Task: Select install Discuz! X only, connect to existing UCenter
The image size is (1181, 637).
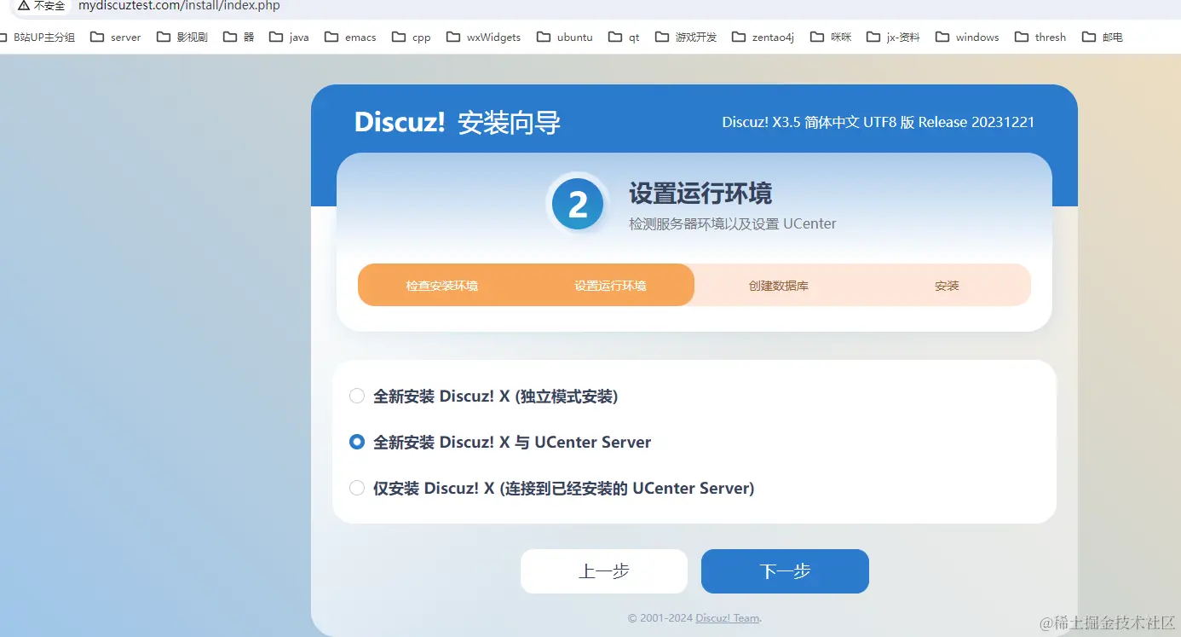Action: coord(357,488)
